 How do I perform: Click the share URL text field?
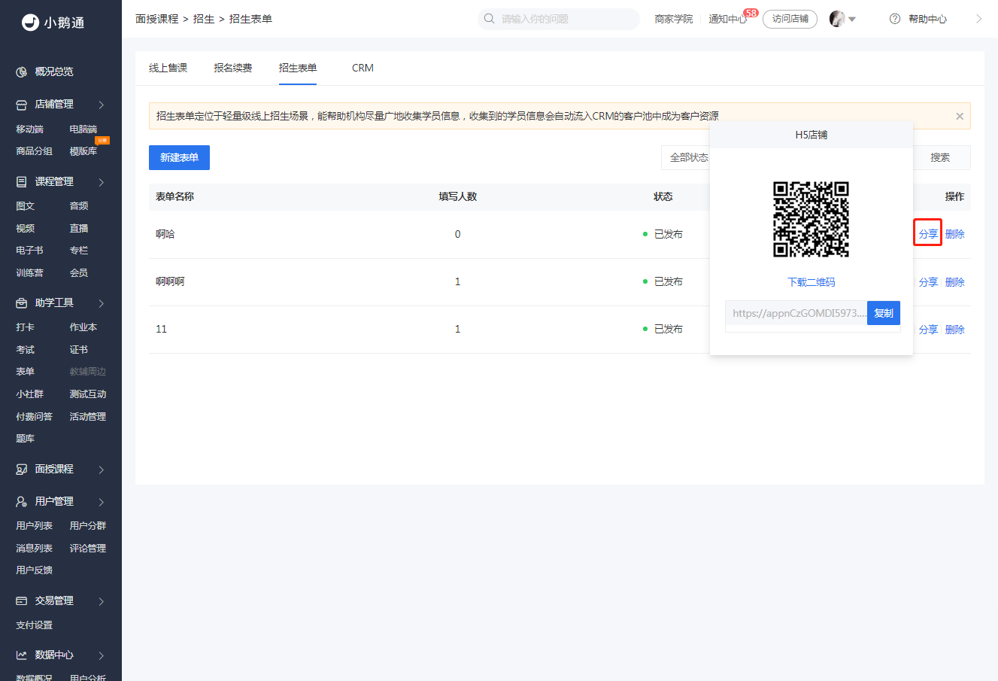pos(796,313)
